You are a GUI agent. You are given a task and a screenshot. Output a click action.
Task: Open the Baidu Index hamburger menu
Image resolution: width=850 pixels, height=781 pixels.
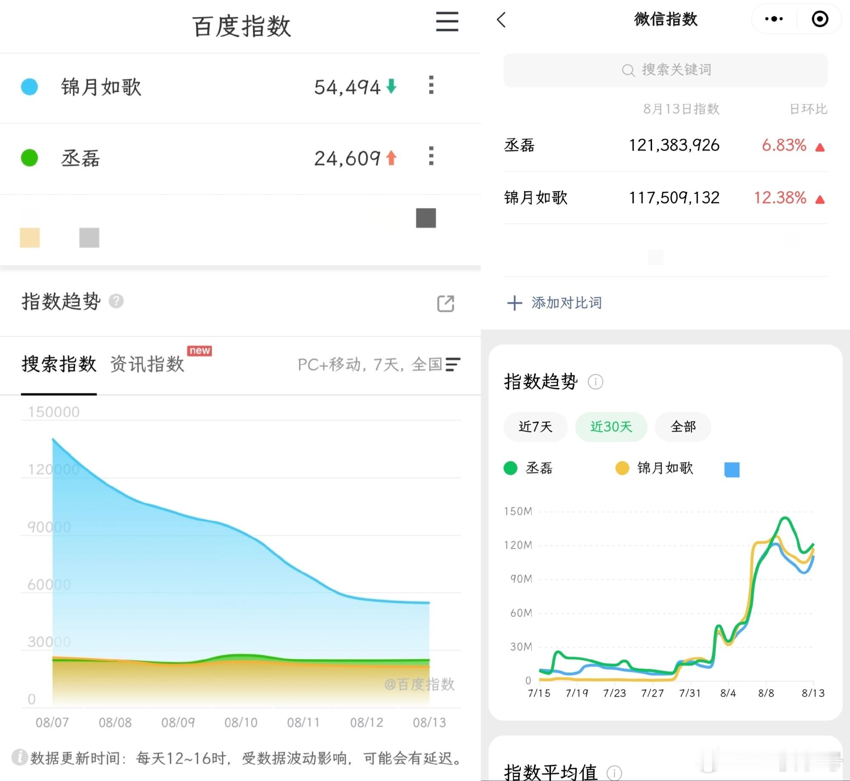(447, 22)
